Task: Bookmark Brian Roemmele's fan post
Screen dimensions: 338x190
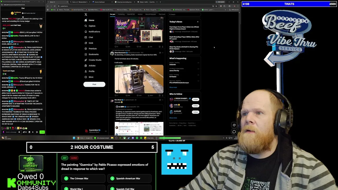Action: click(x=159, y=95)
